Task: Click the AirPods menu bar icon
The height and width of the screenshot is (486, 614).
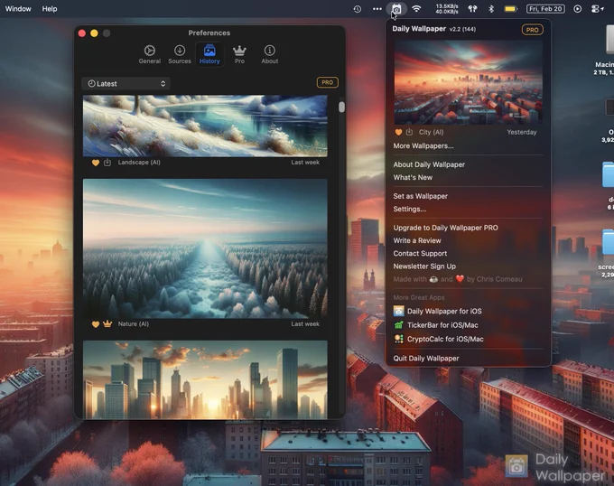Action: tap(472, 9)
